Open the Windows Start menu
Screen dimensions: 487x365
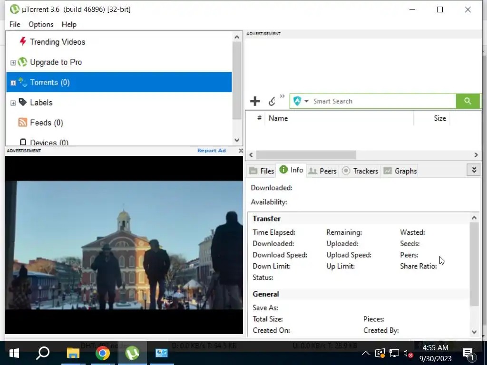(14, 353)
